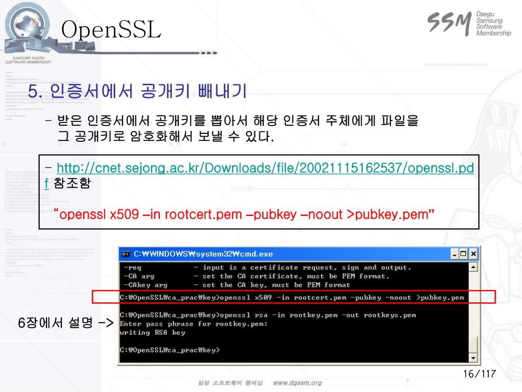This screenshot has width=522, height=392.
Task: Click the '받은 인증서에서 공개키를' description line
Action: coord(238,120)
